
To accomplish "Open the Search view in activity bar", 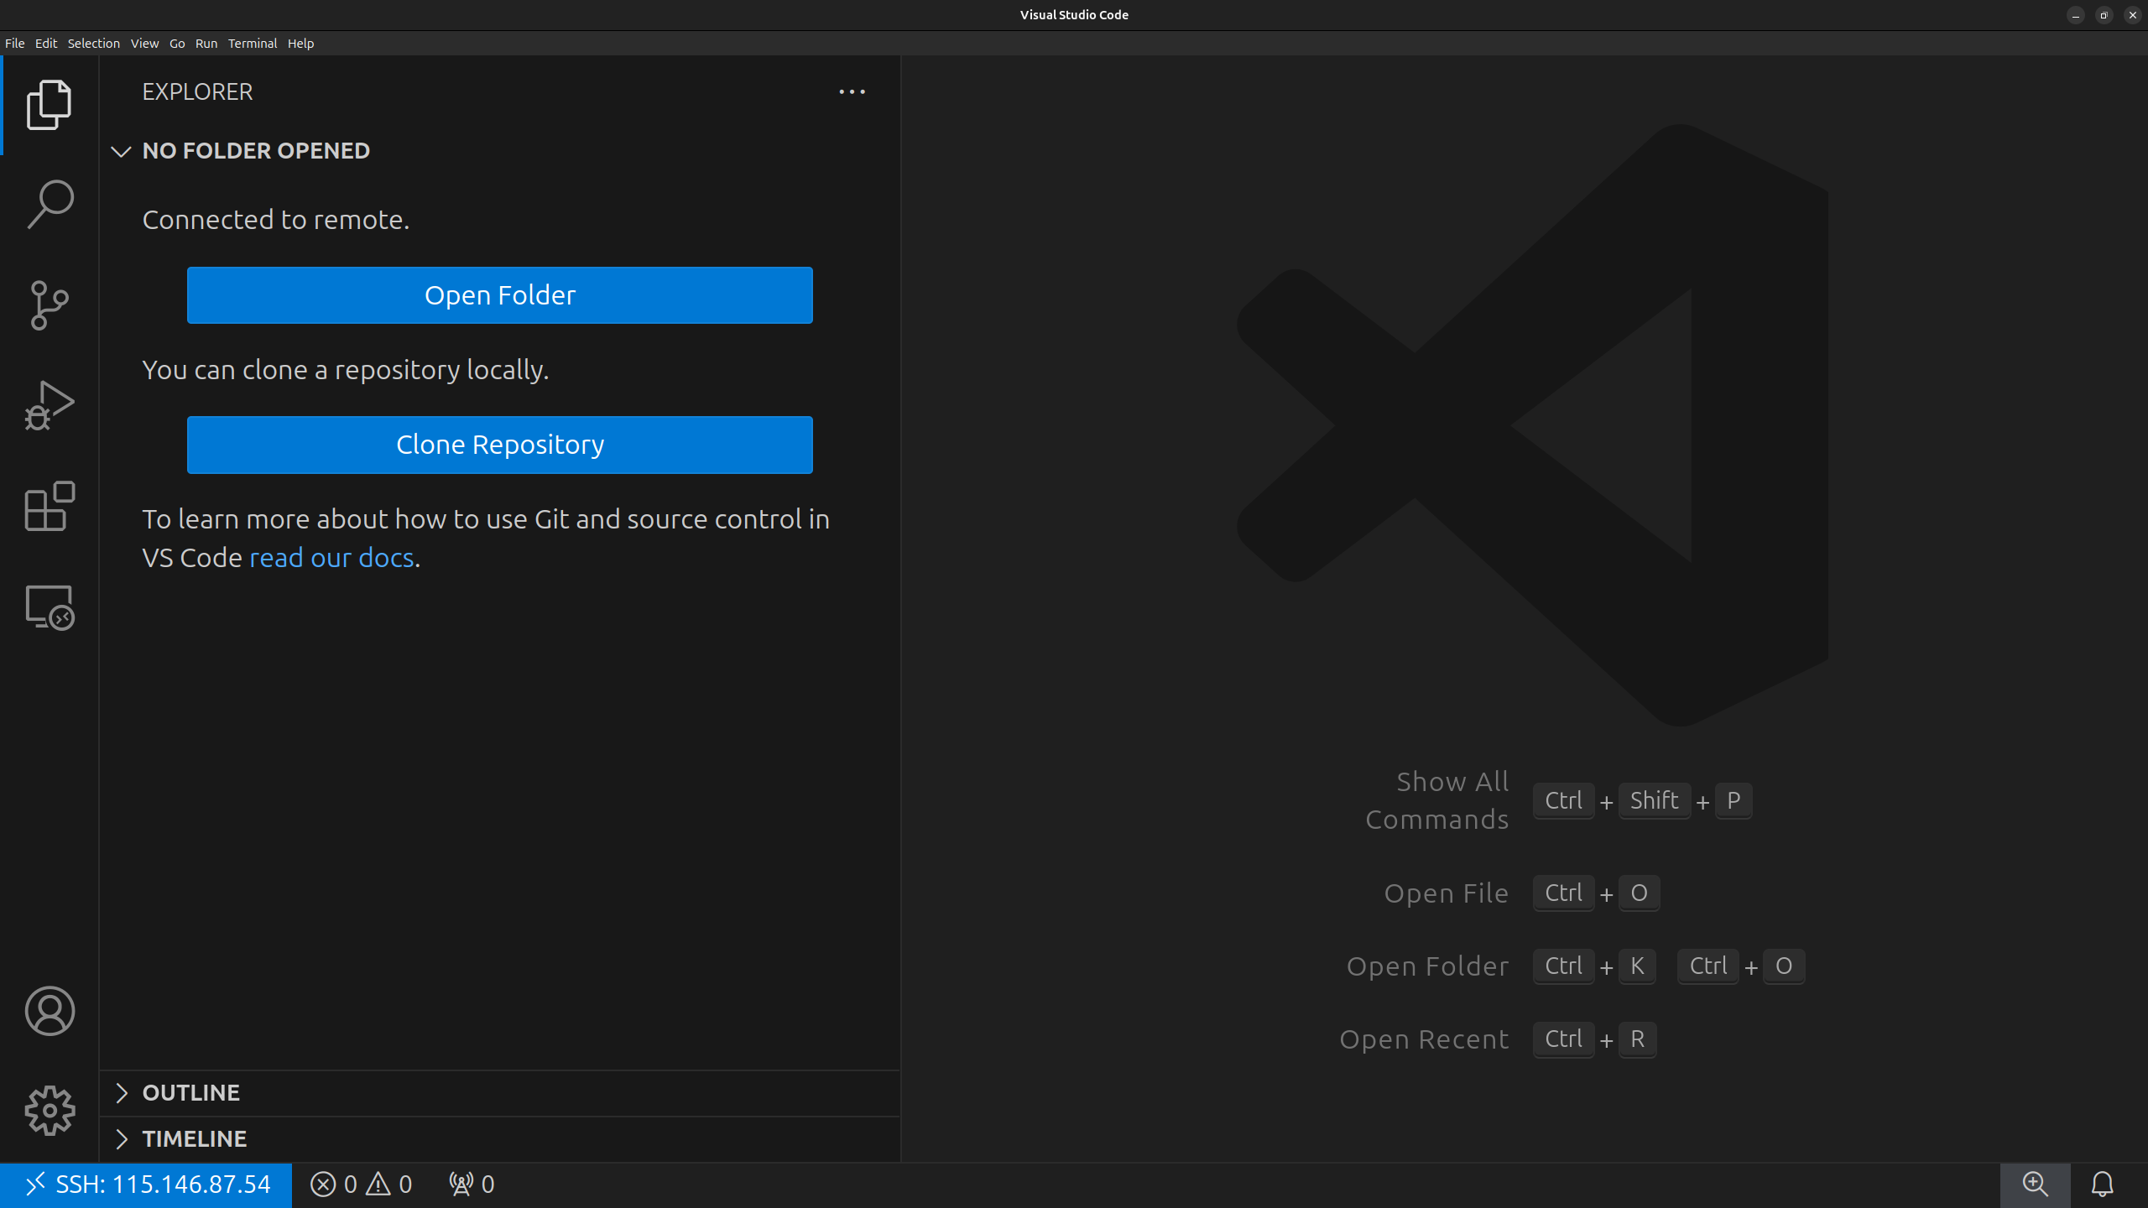I will (50, 204).
